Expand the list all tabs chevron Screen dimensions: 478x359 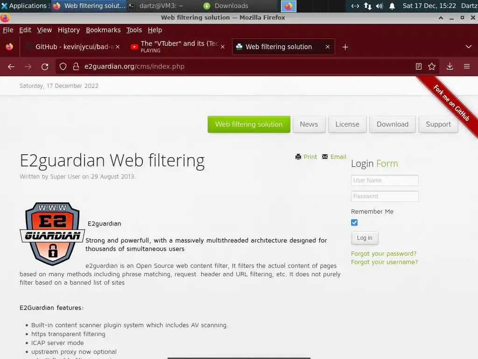[469, 47]
